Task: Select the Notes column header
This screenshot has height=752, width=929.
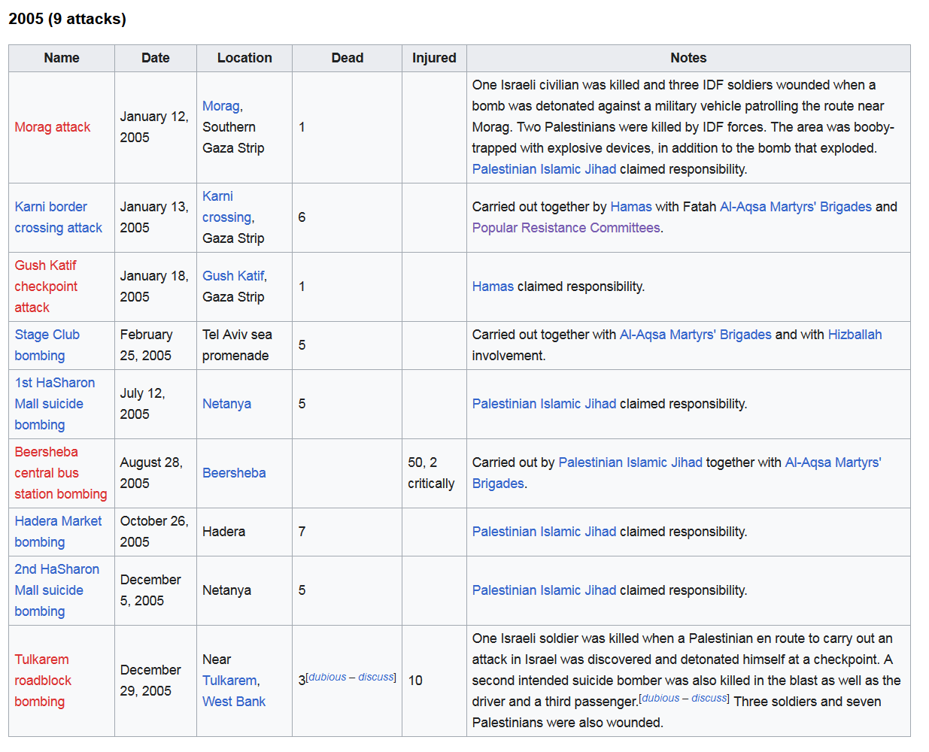Action: 688,58
